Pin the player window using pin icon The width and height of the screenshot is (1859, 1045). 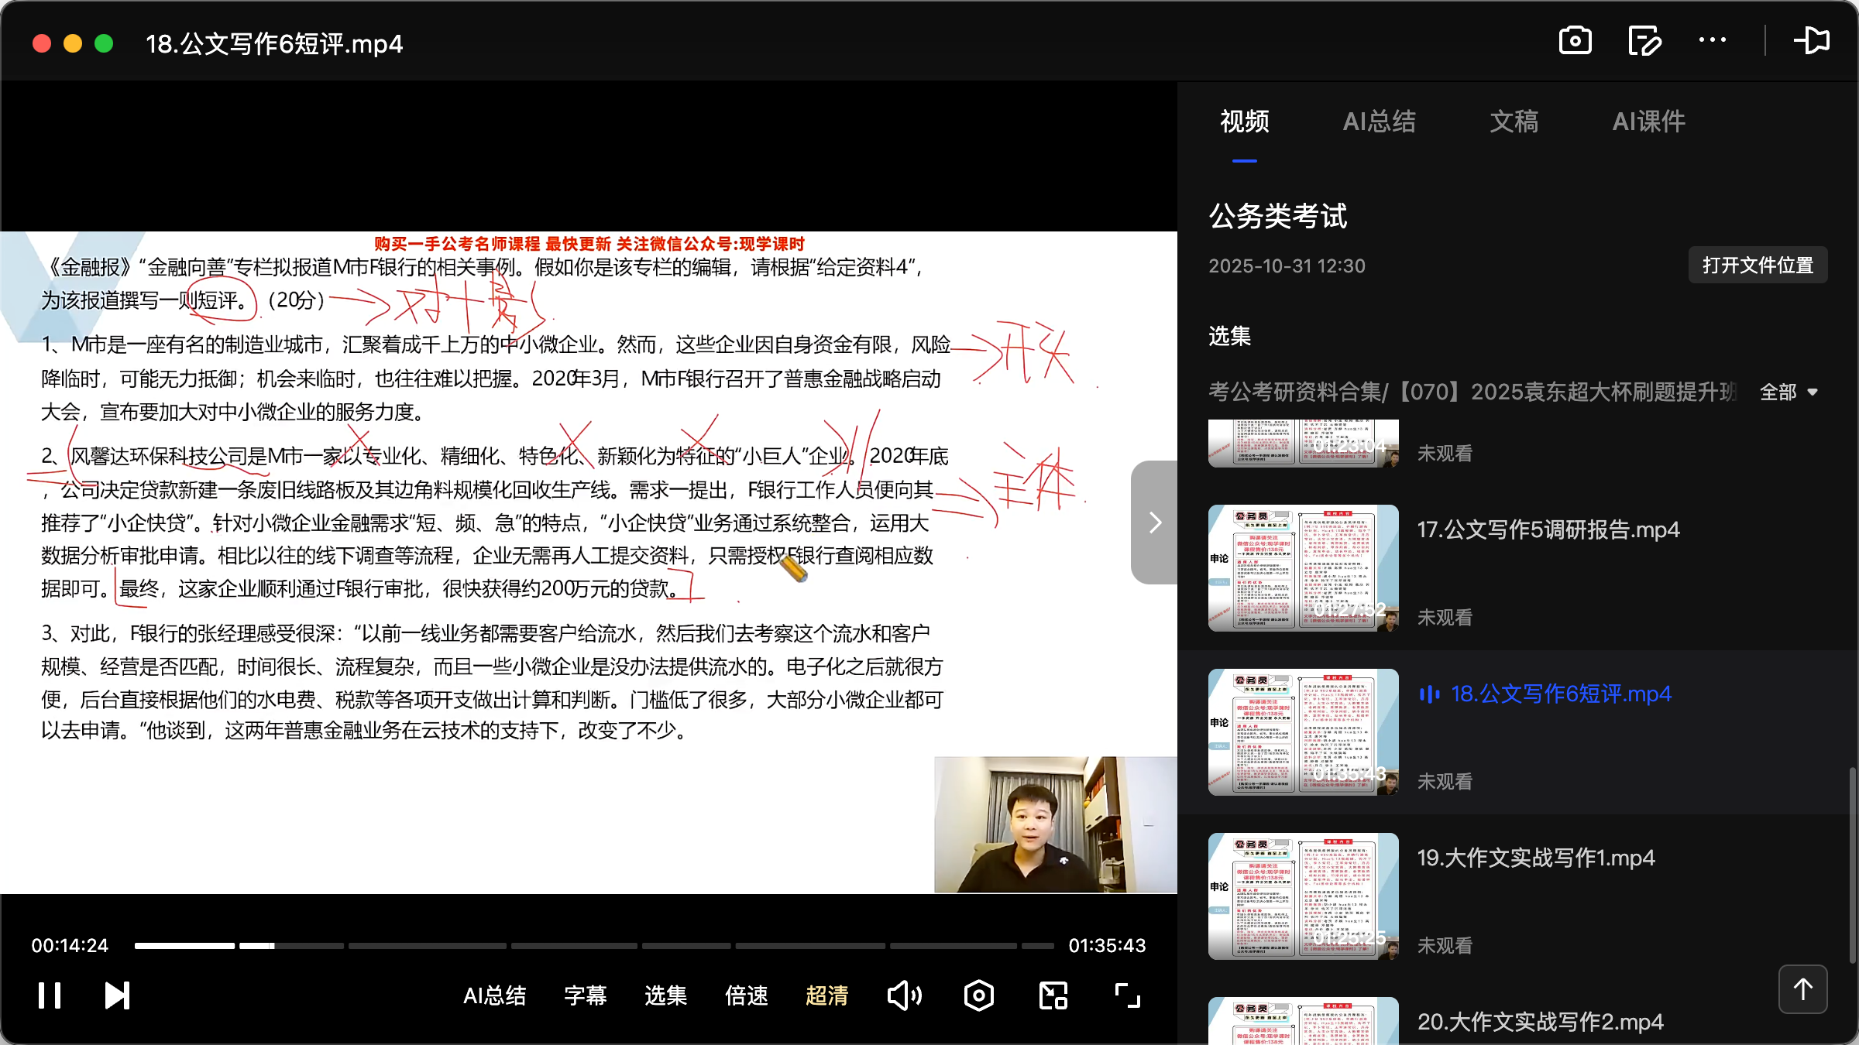point(1813,40)
